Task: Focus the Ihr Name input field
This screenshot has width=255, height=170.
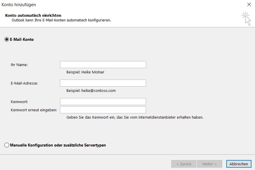Action: pos(103,65)
